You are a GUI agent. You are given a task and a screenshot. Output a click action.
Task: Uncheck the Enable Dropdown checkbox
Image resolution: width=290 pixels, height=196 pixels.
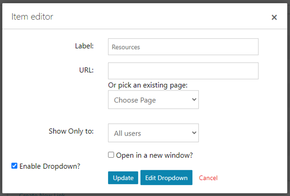coord(15,166)
